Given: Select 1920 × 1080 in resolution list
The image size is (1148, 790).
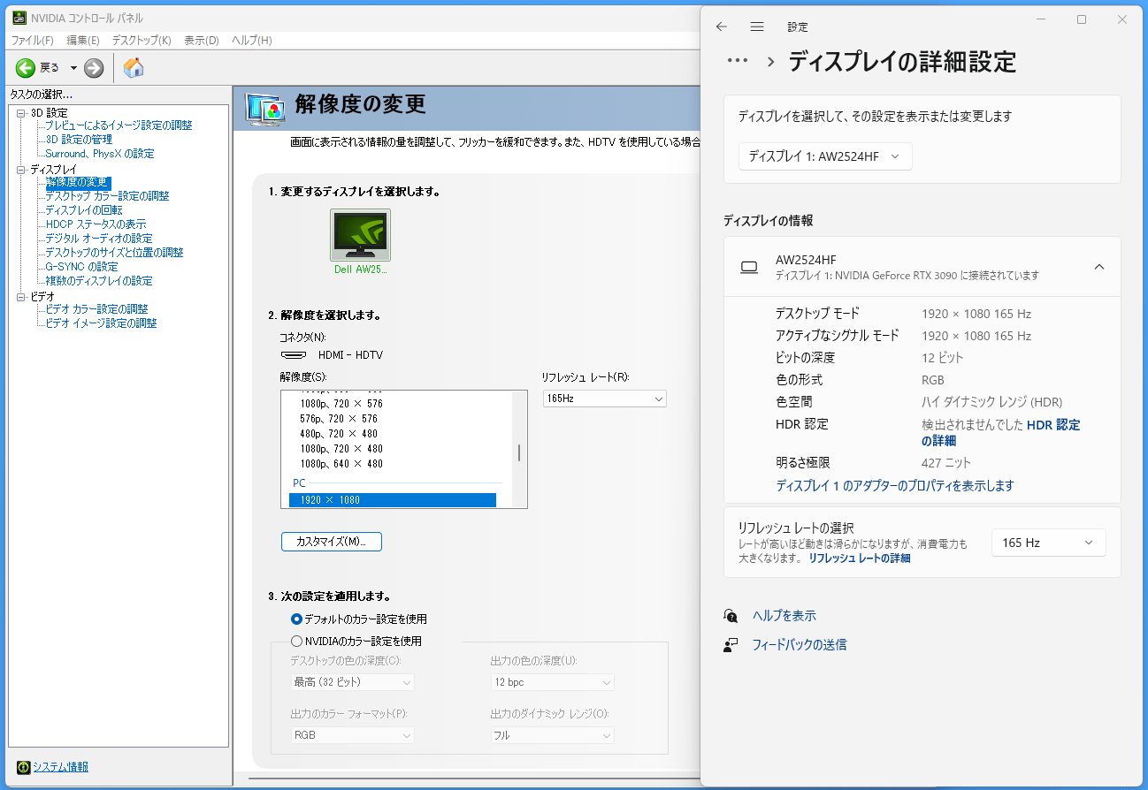Looking at the screenshot, I should tap(393, 500).
